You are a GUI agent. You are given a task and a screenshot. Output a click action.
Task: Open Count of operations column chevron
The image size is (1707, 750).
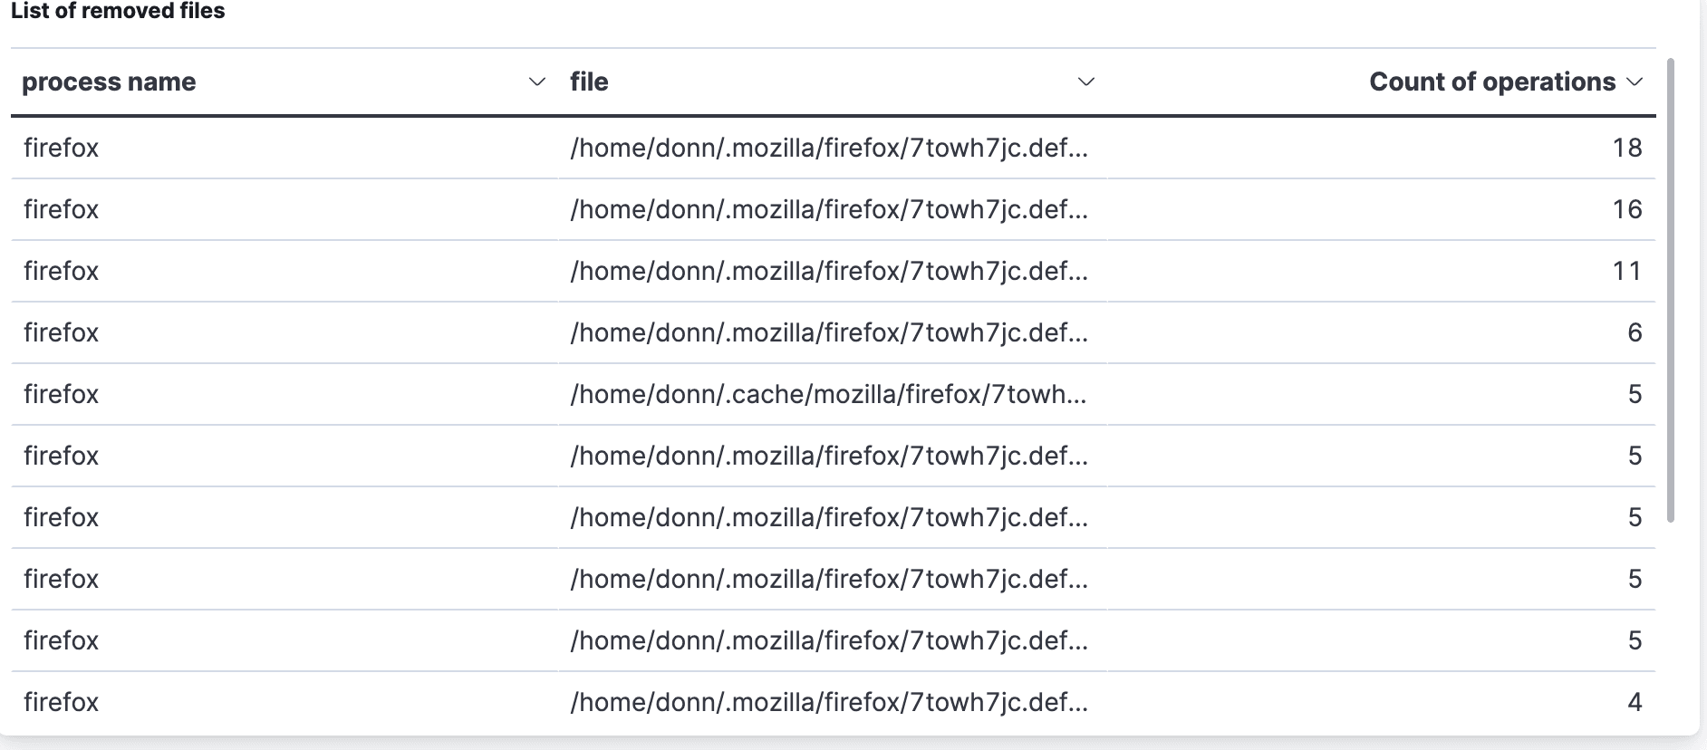click(1635, 82)
